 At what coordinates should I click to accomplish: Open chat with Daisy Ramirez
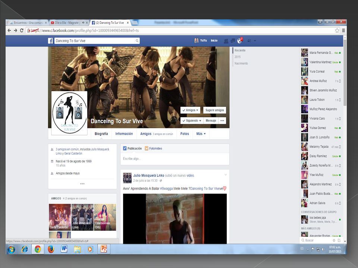pyautogui.click(x=321, y=156)
